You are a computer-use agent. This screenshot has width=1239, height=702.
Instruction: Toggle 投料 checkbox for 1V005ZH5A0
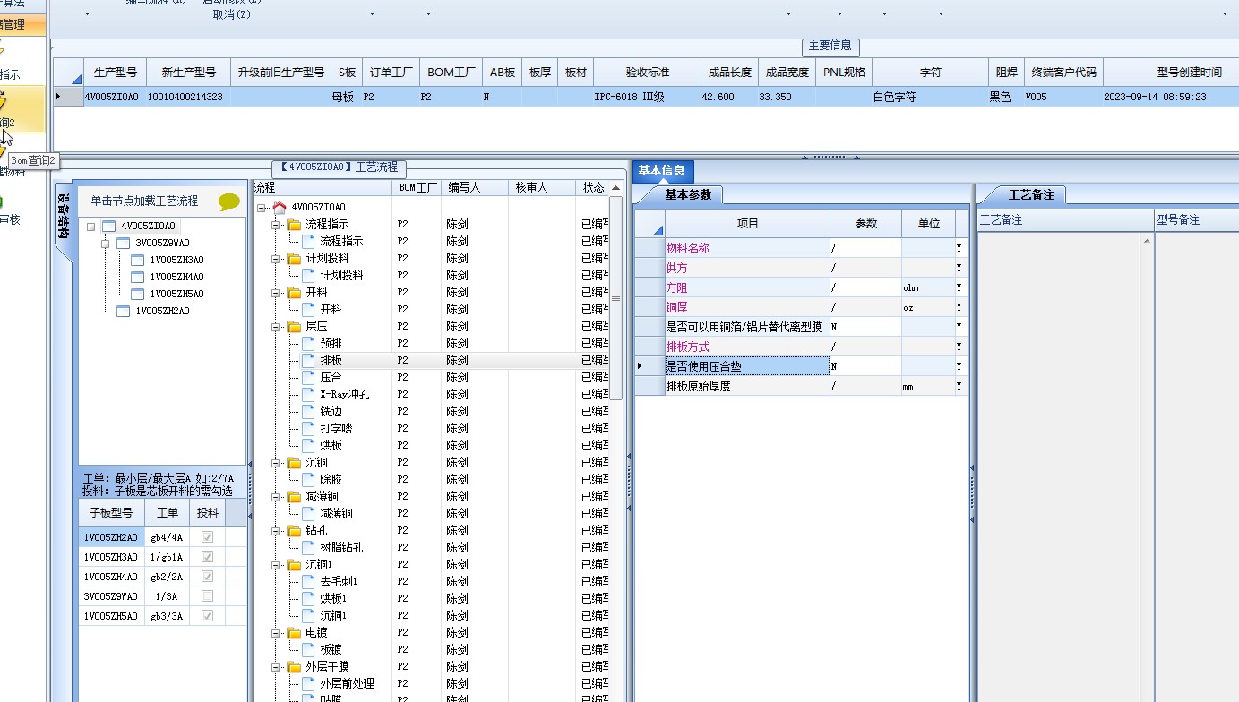pyautogui.click(x=208, y=616)
